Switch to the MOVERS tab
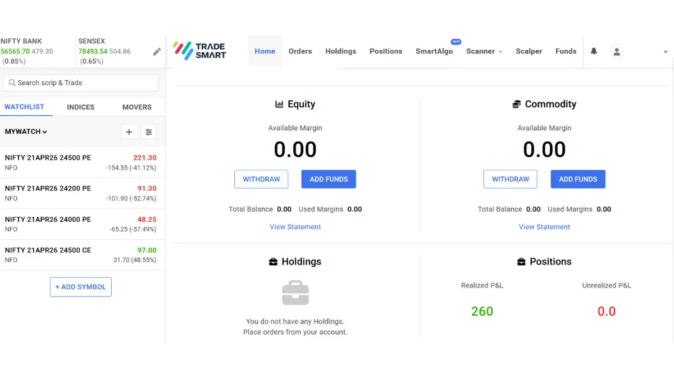Viewport: 674px width, 379px height. [137, 107]
